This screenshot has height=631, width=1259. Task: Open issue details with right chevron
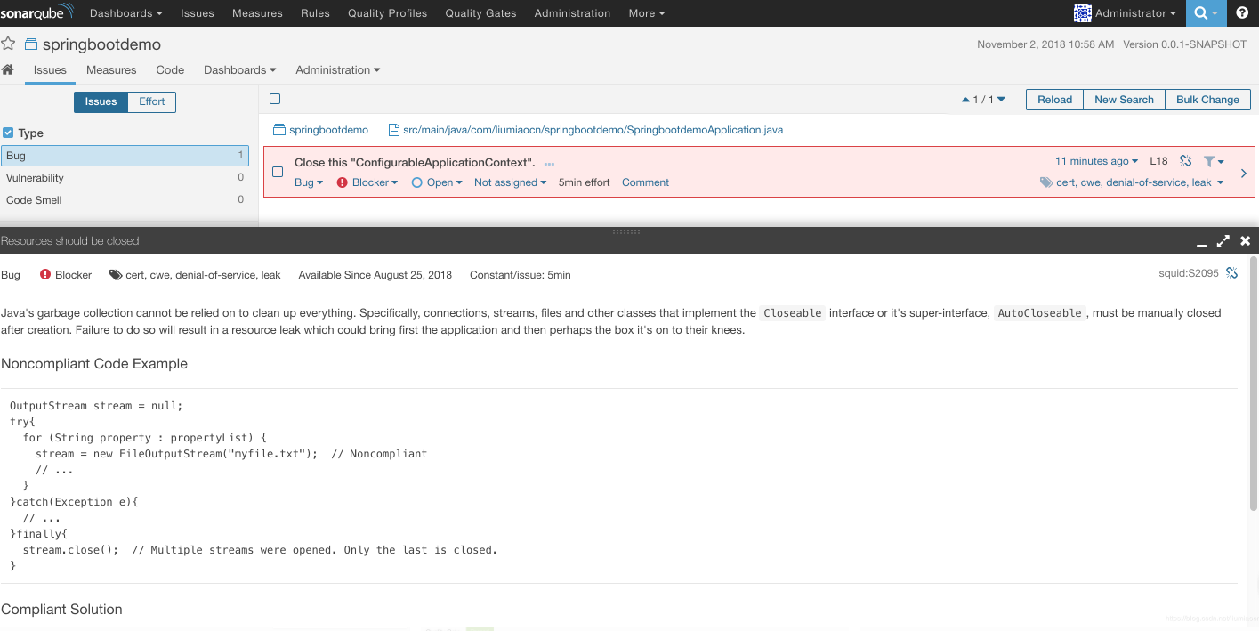coord(1243,173)
